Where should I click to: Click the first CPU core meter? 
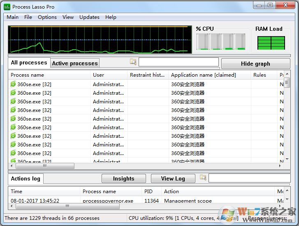point(203,41)
